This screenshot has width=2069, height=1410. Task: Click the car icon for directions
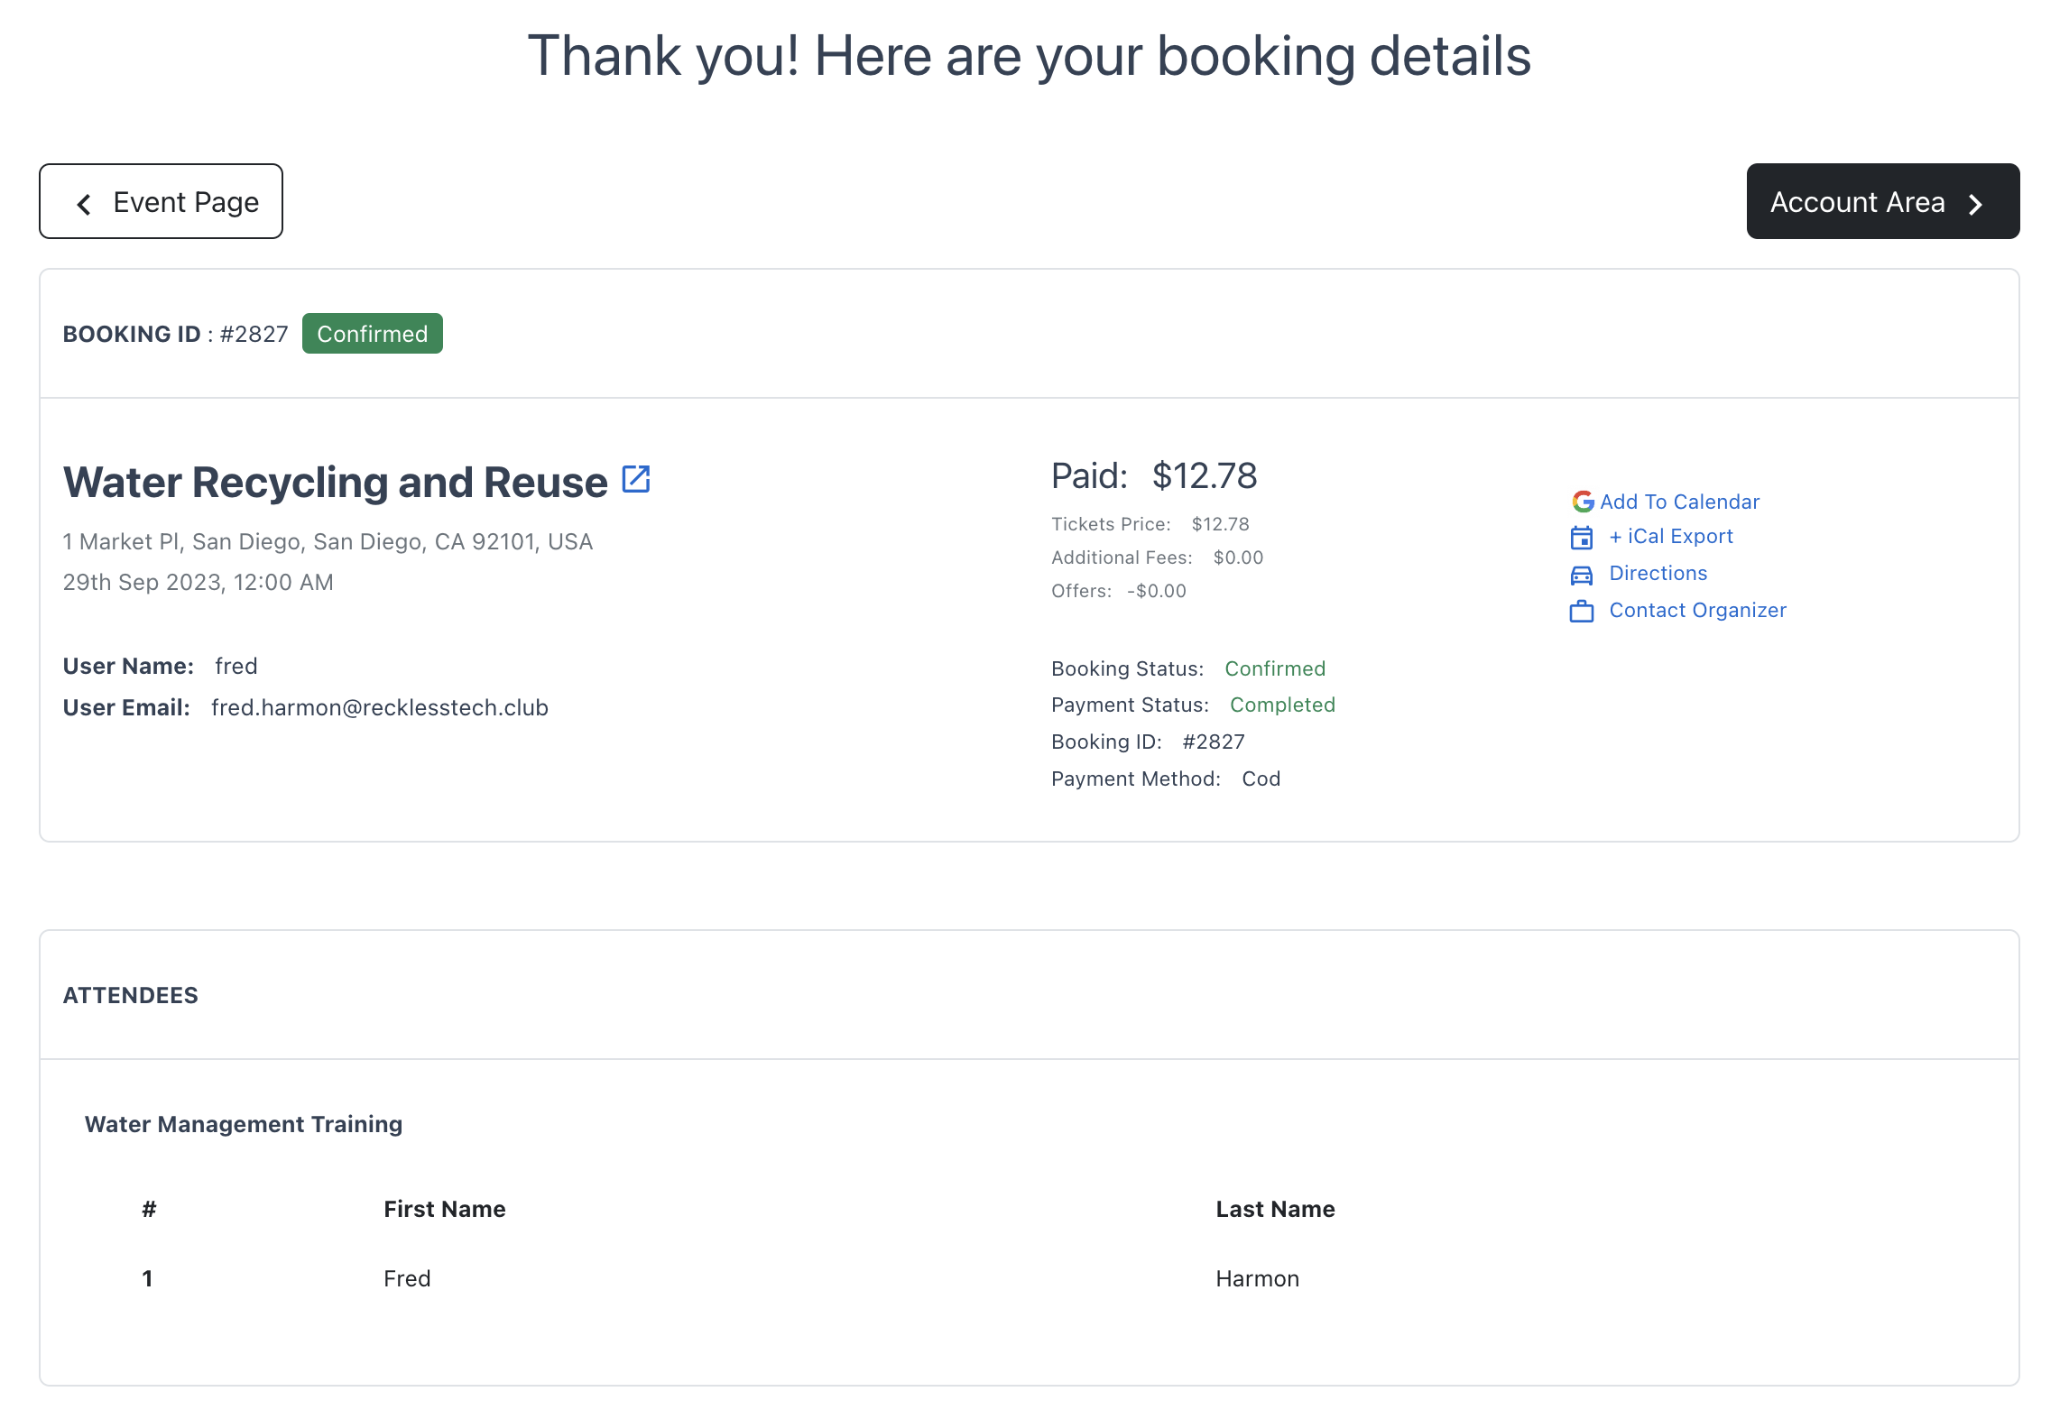point(1581,575)
